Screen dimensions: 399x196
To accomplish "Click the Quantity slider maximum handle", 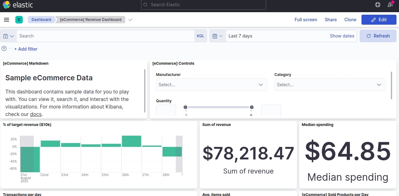I will [x=252, y=107].
